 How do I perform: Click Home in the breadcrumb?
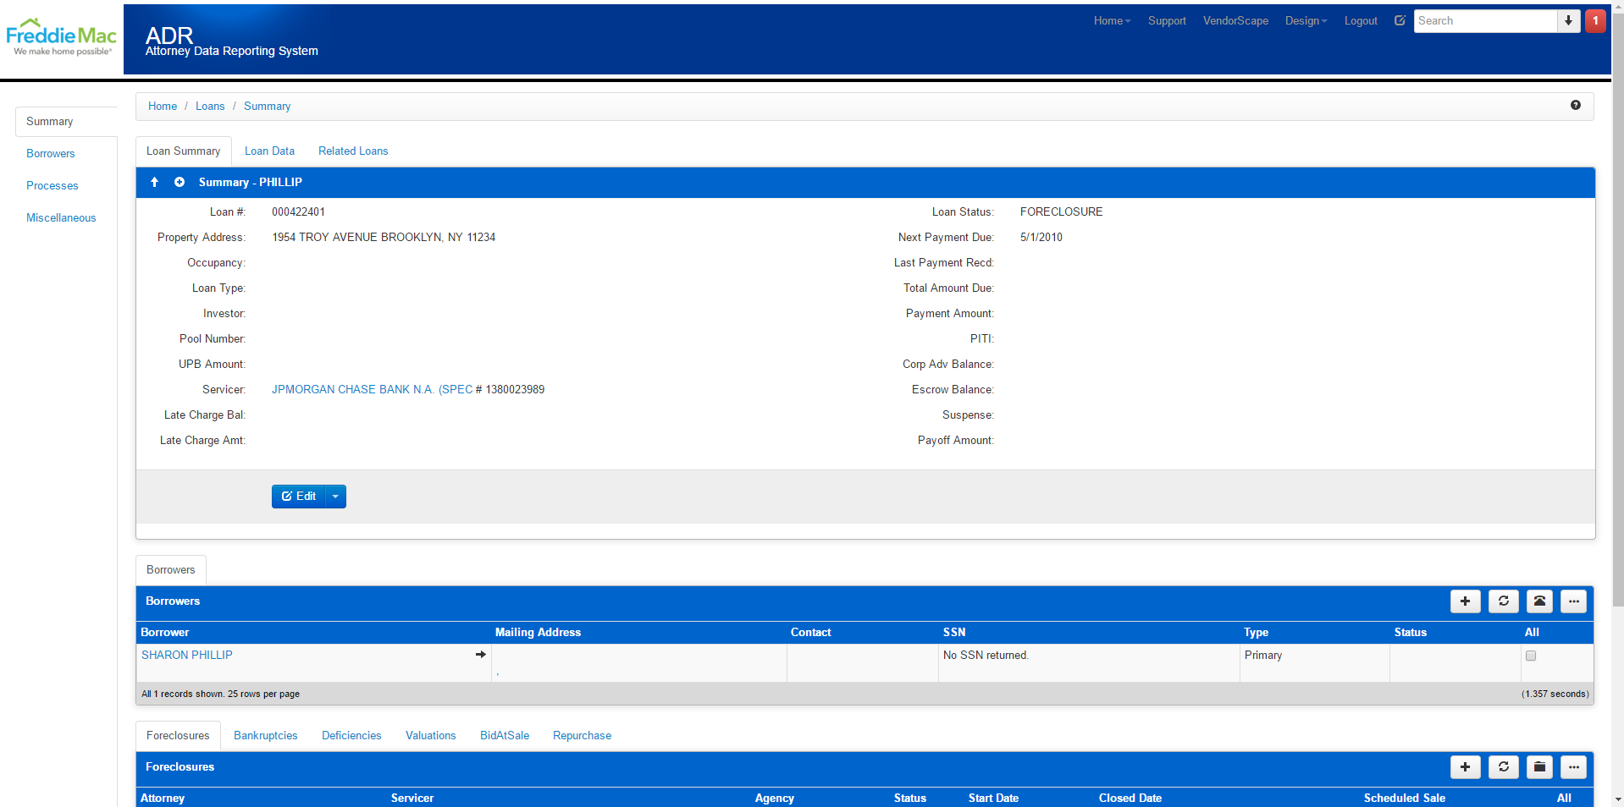(x=163, y=107)
